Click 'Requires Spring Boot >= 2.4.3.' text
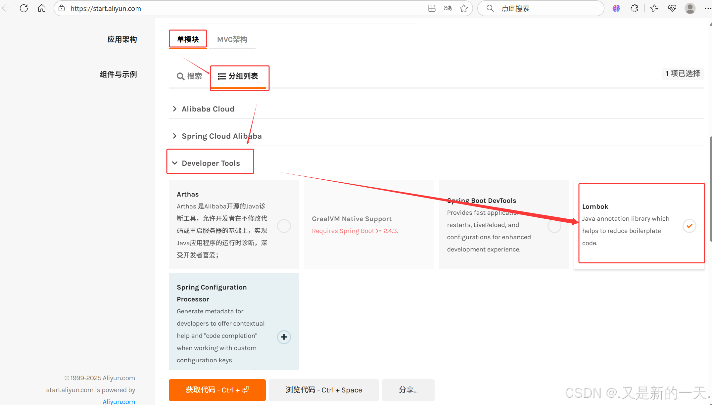The width and height of the screenshot is (712, 405). pyautogui.click(x=355, y=231)
